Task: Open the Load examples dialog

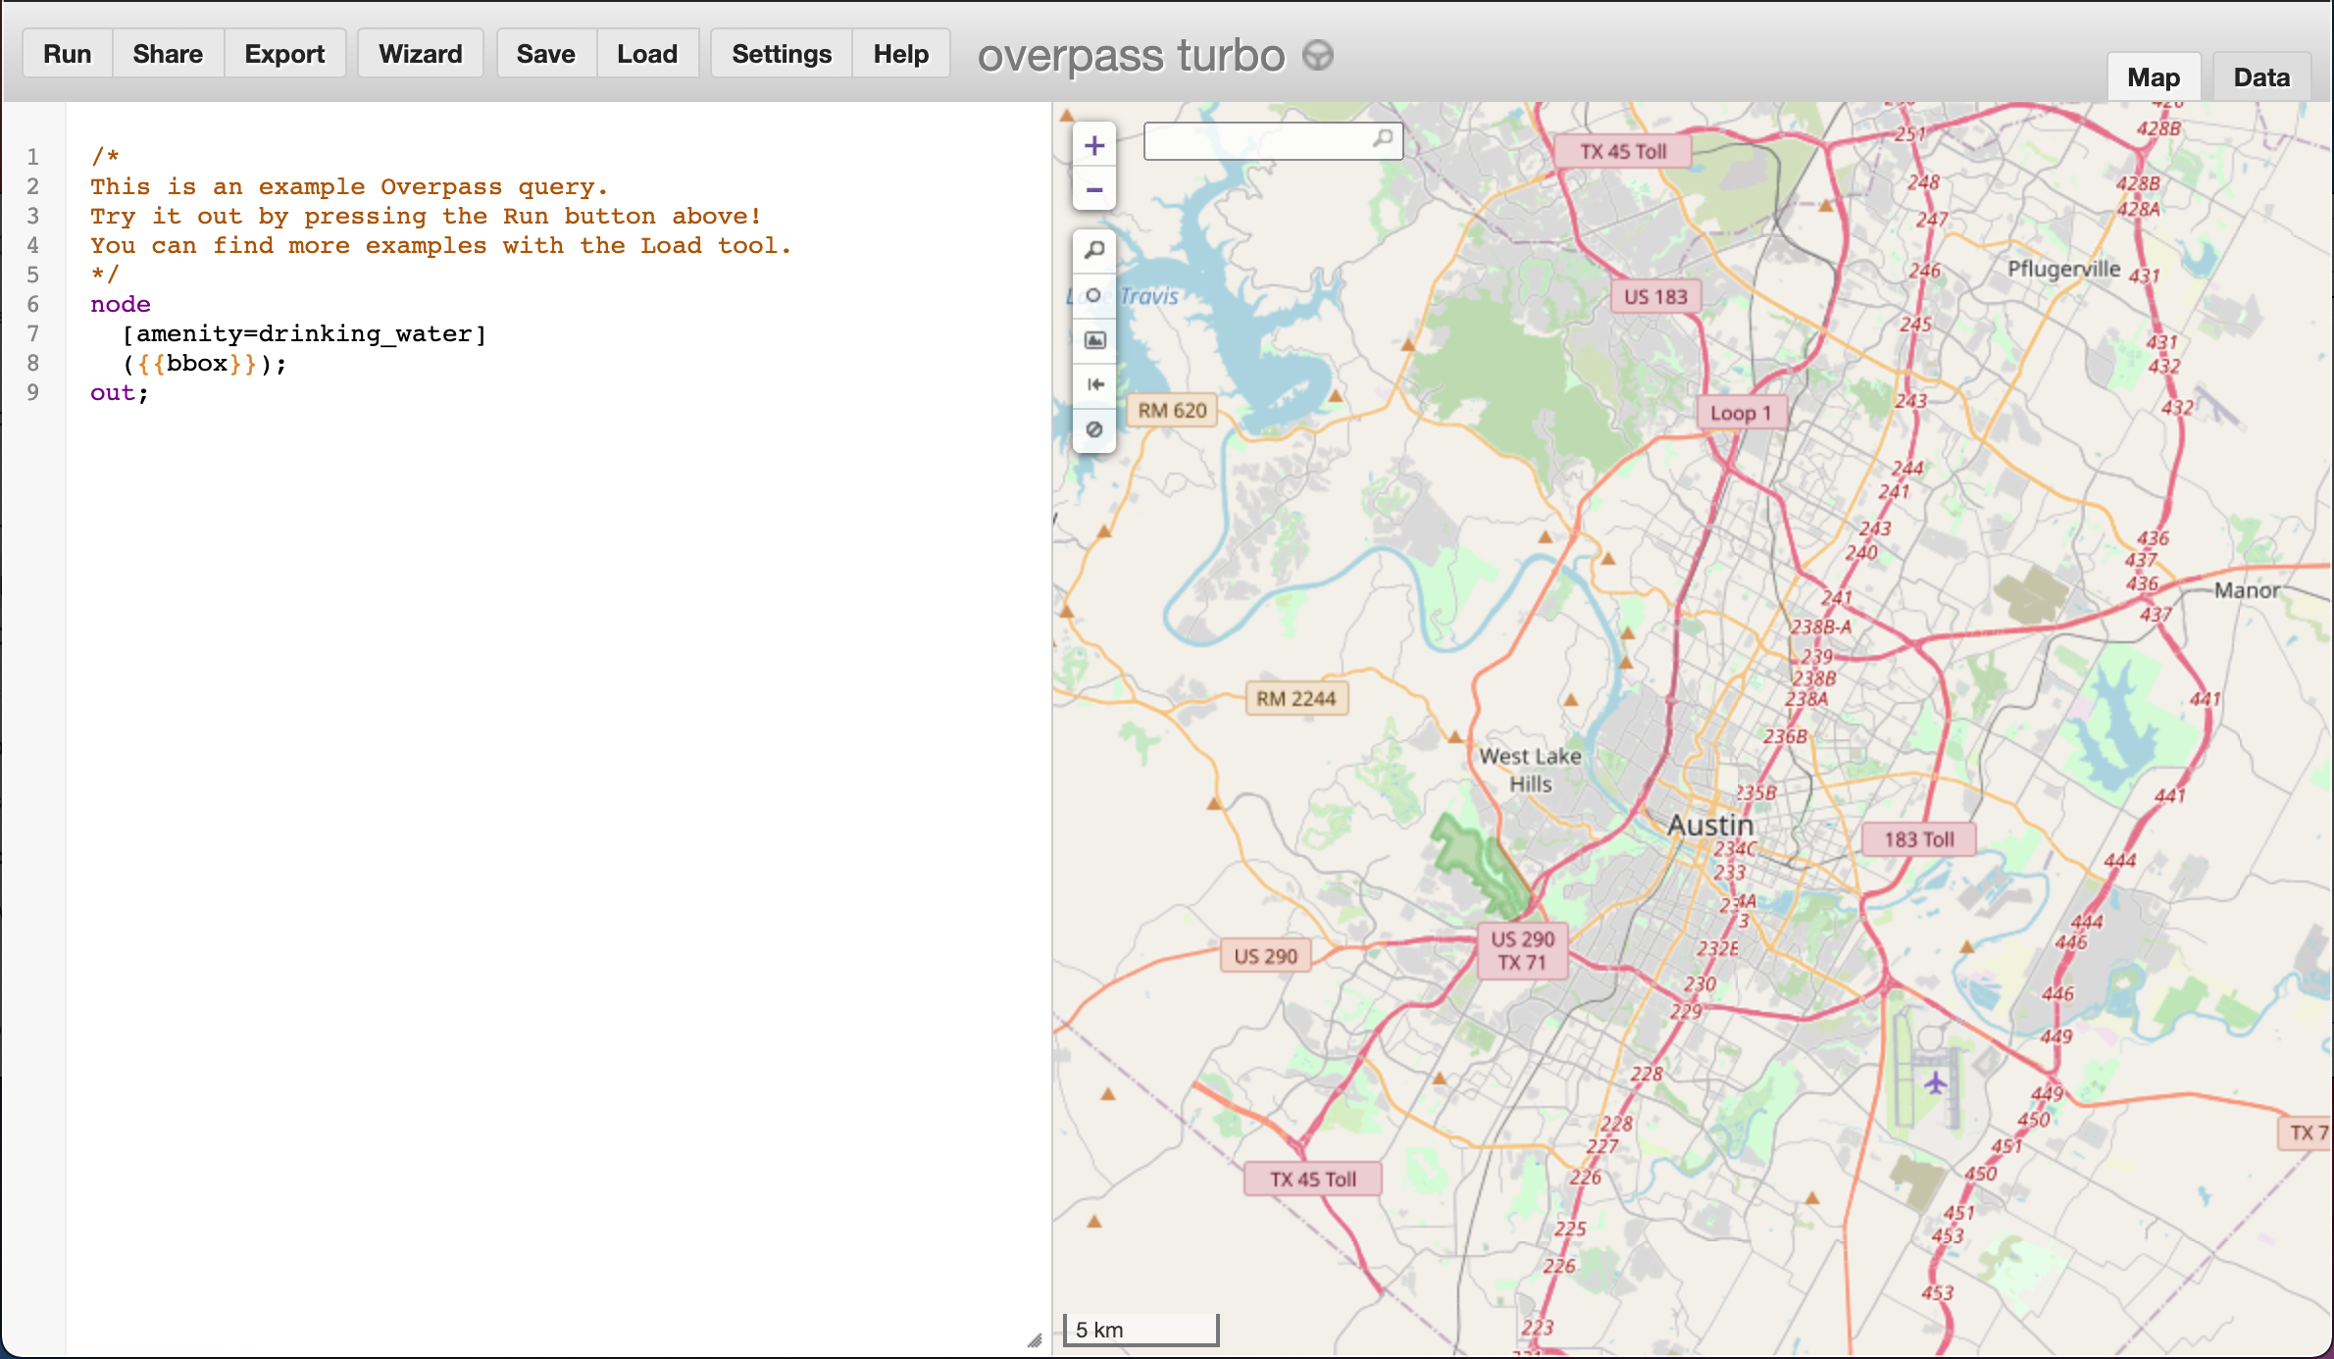Action: pyautogui.click(x=646, y=54)
